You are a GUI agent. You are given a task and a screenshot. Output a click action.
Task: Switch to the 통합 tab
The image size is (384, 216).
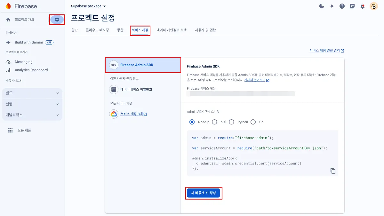(x=120, y=30)
